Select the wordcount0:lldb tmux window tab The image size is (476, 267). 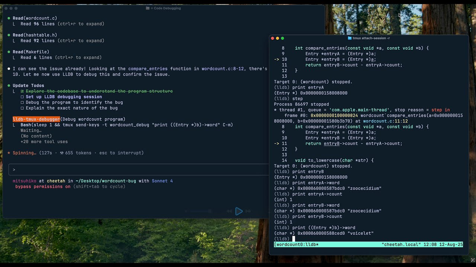coord(296,244)
